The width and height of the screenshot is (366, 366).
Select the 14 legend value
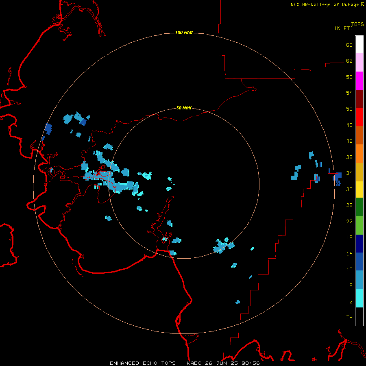[x=349, y=253]
